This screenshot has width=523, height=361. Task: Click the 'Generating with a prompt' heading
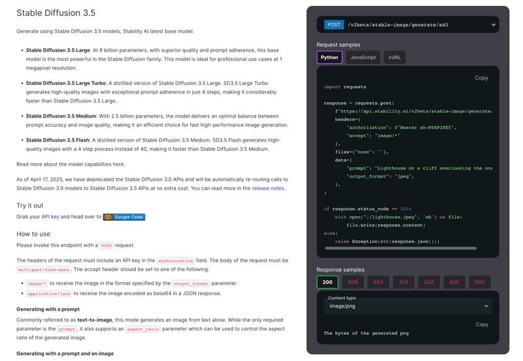(48, 309)
